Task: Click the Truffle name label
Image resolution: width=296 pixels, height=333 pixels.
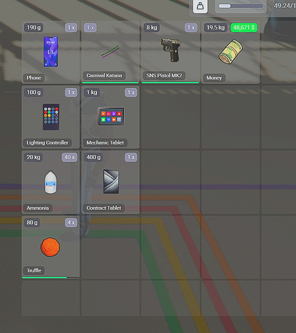Action: point(34,270)
